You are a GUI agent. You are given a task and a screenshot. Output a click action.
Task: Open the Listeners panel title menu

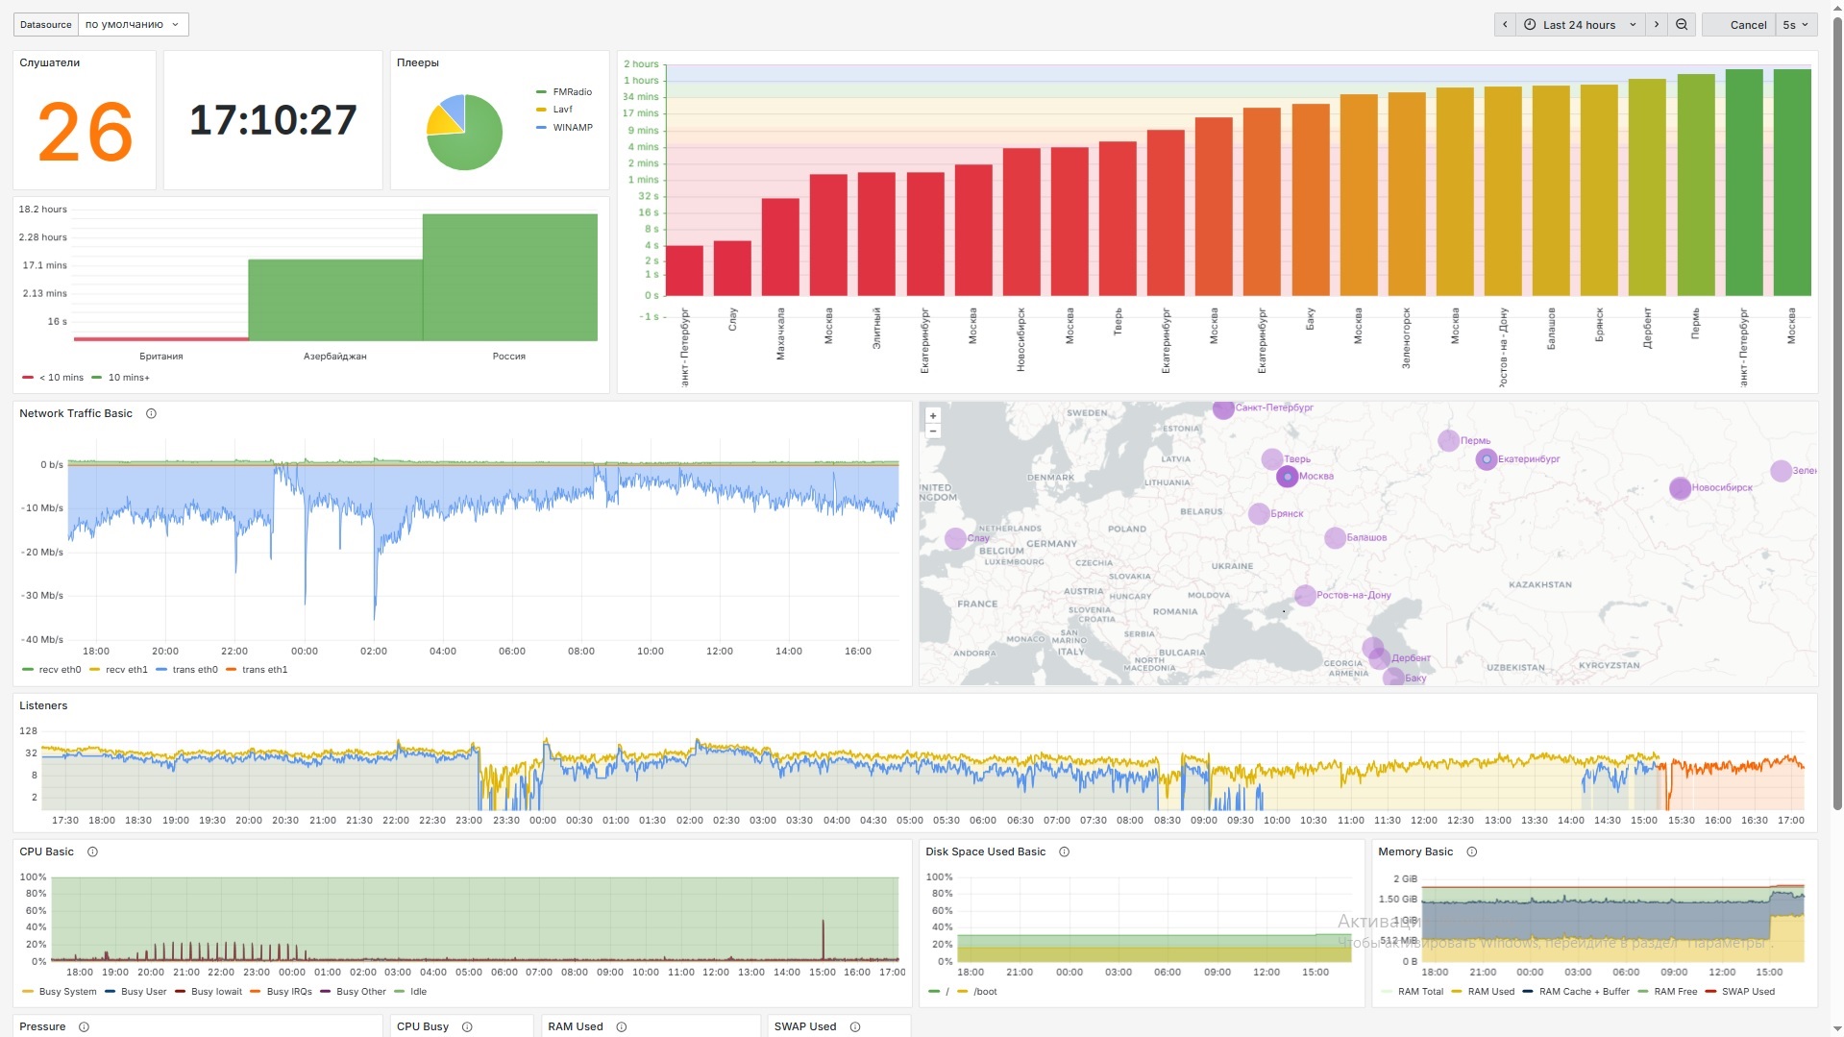point(43,706)
